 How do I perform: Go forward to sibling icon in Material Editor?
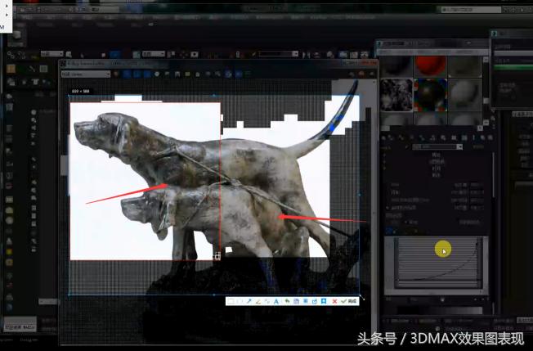coord(490,137)
